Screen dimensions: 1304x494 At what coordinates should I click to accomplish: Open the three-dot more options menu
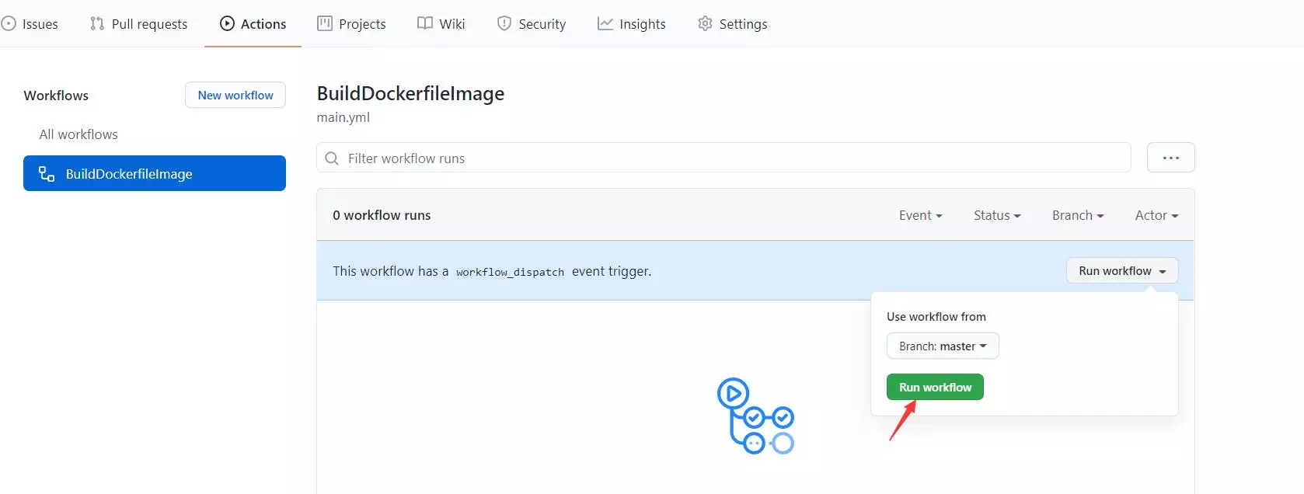pyautogui.click(x=1171, y=158)
